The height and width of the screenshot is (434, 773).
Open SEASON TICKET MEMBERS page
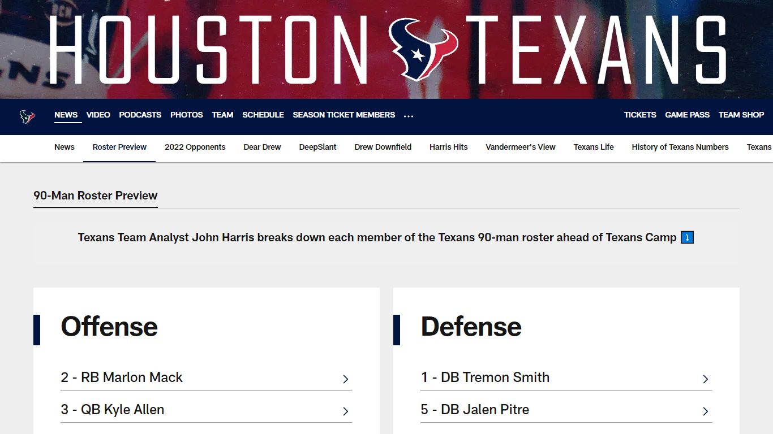tap(344, 115)
